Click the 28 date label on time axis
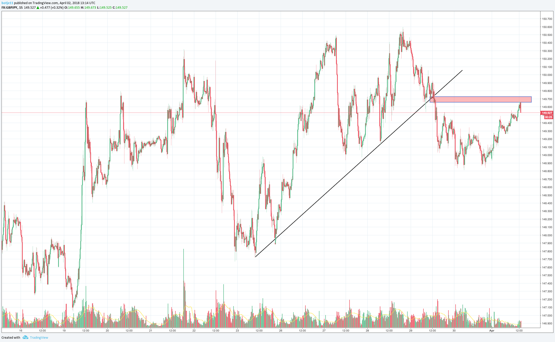This screenshot has width=555, height=342. (367, 331)
